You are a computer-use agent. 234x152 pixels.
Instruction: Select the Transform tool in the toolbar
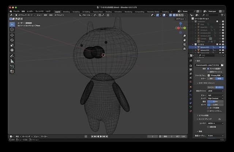point(12,50)
